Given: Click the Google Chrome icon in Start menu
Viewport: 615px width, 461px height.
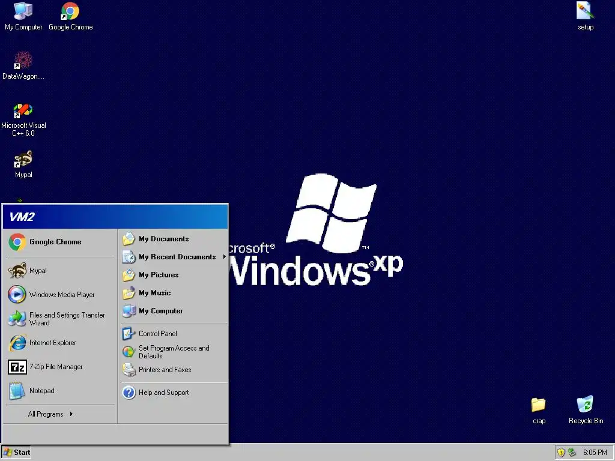Looking at the screenshot, I should pos(17,242).
